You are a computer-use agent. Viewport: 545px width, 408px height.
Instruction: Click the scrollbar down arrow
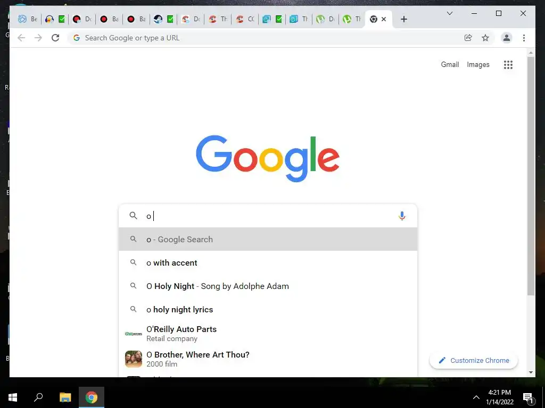coord(531,372)
